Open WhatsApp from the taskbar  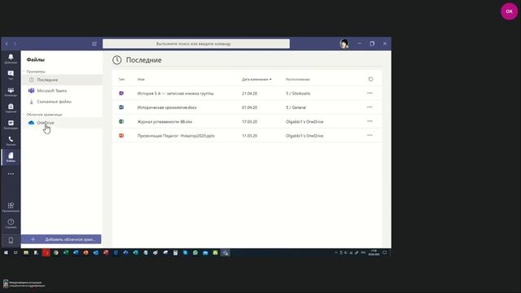click(x=195, y=253)
